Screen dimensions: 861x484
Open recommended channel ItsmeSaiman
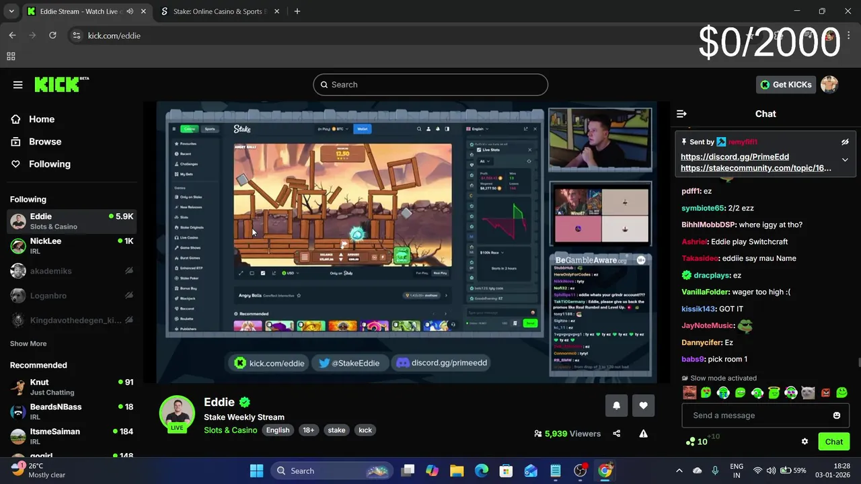tap(71, 436)
